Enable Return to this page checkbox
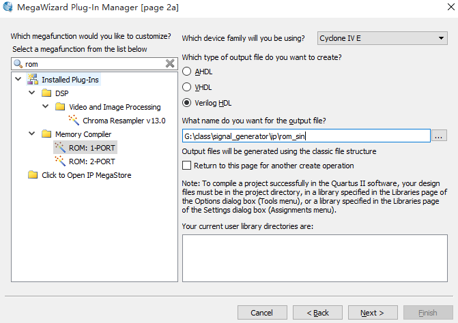The height and width of the screenshot is (323, 458). pyautogui.click(x=186, y=166)
